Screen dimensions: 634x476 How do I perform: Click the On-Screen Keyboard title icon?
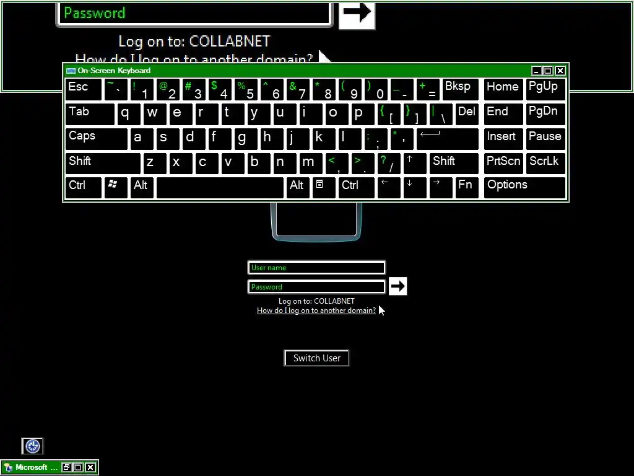click(x=71, y=71)
